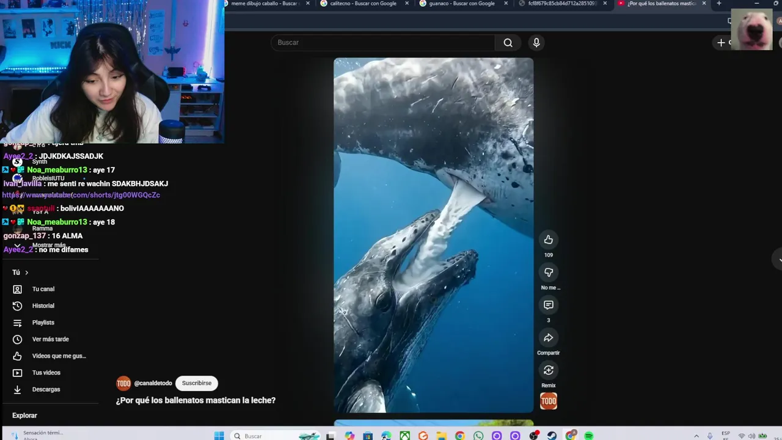The image size is (782, 440).
Task: Click the Explorar heading
Action: point(24,416)
